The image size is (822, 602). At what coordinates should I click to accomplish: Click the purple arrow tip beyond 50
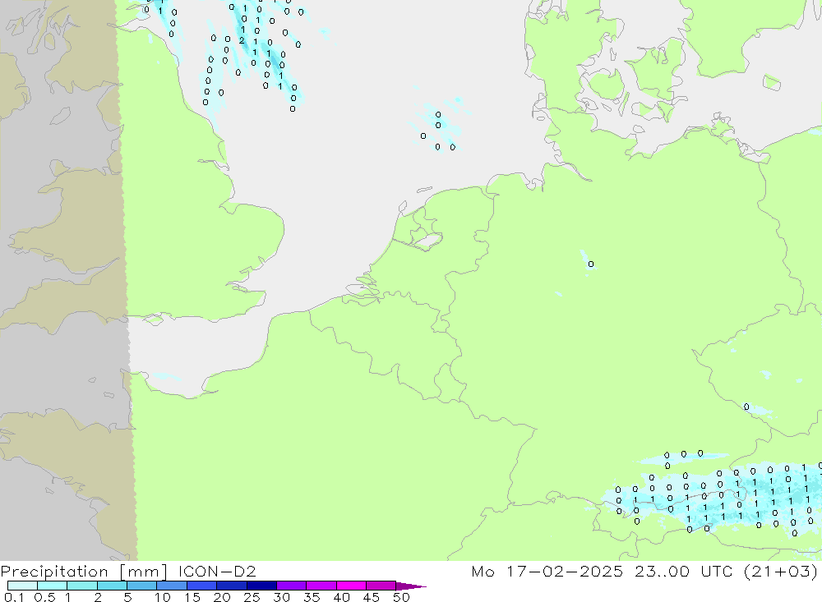point(412,586)
